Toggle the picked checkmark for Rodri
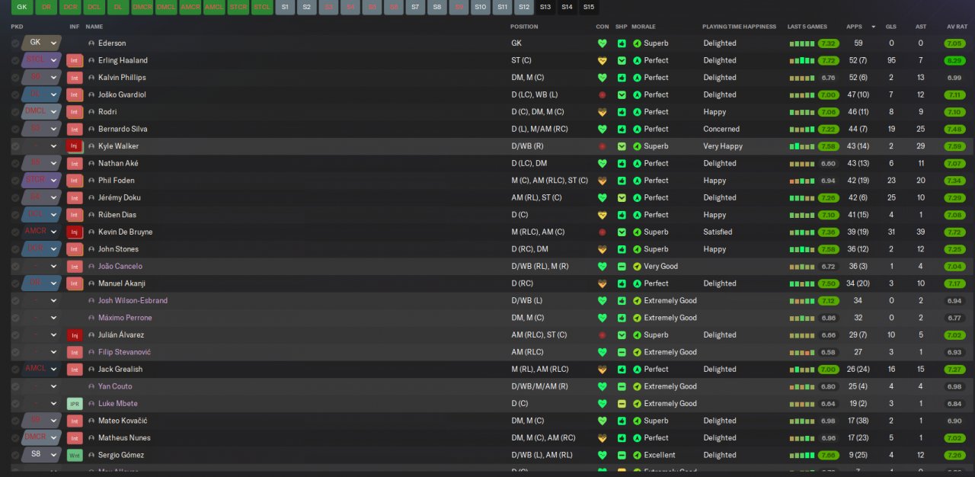This screenshot has height=477, width=975. click(x=15, y=112)
